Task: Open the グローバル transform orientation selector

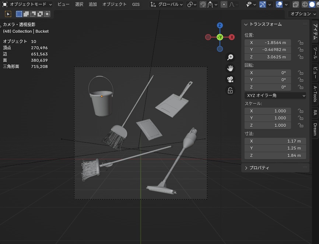Action: coord(166,4)
